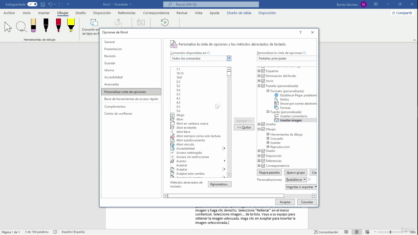Select 'Establecer Pegar predeterminado' command icon

pos(276,95)
